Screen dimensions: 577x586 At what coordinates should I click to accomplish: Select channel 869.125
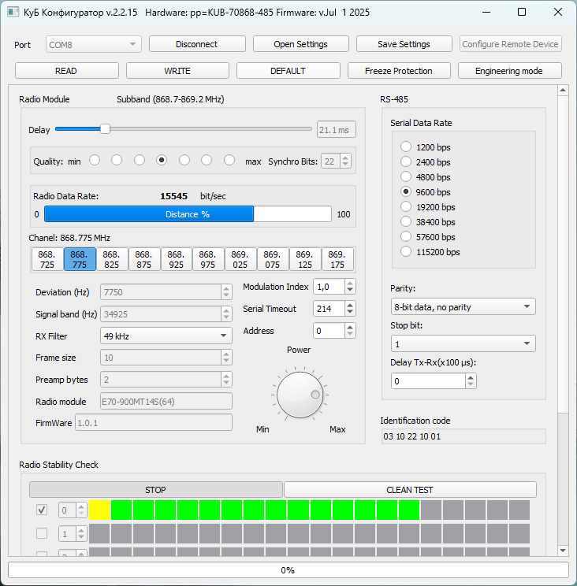tap(305, 259)
